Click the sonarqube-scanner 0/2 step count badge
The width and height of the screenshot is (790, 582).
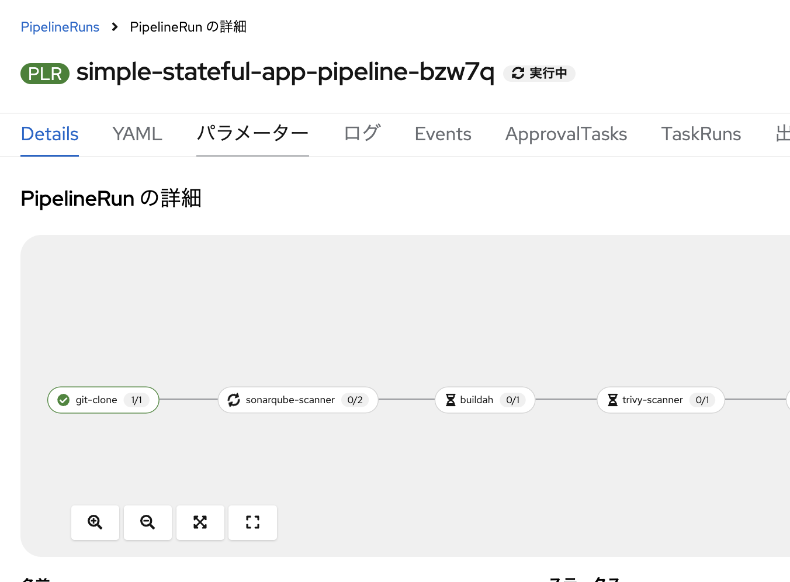(x=355, y=400)
